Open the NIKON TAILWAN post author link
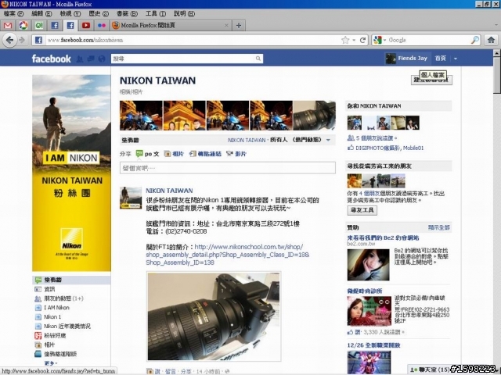501x375 pixels. pyautogui.click(x=169, y=191)
